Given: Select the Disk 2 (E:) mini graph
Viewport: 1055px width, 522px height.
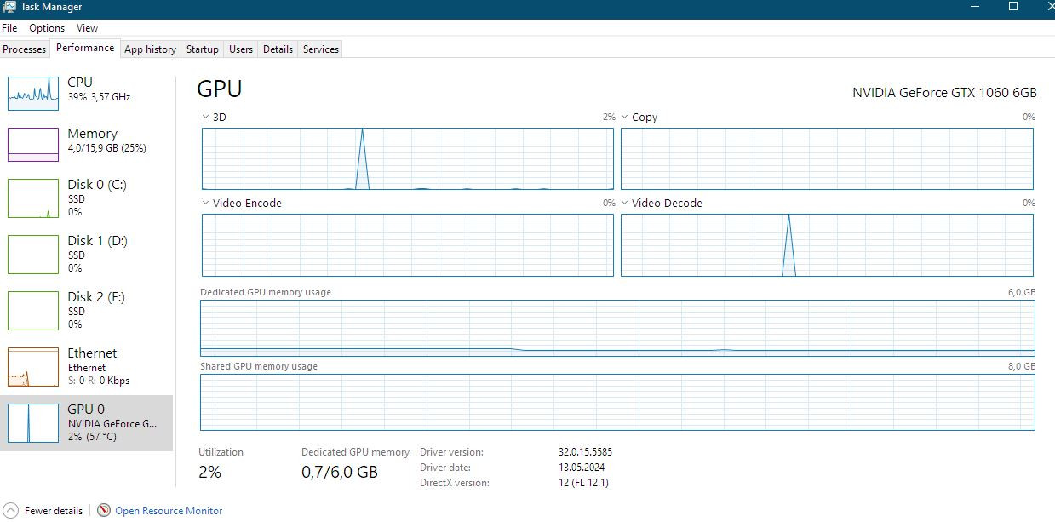Looking at the screenshot, I should coord(33,311).
